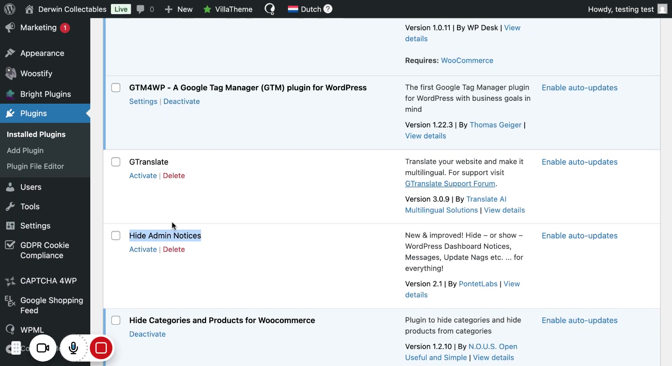Toggle the camera icon in recorder
Screen dimensions: 672x366
(43, 348)
